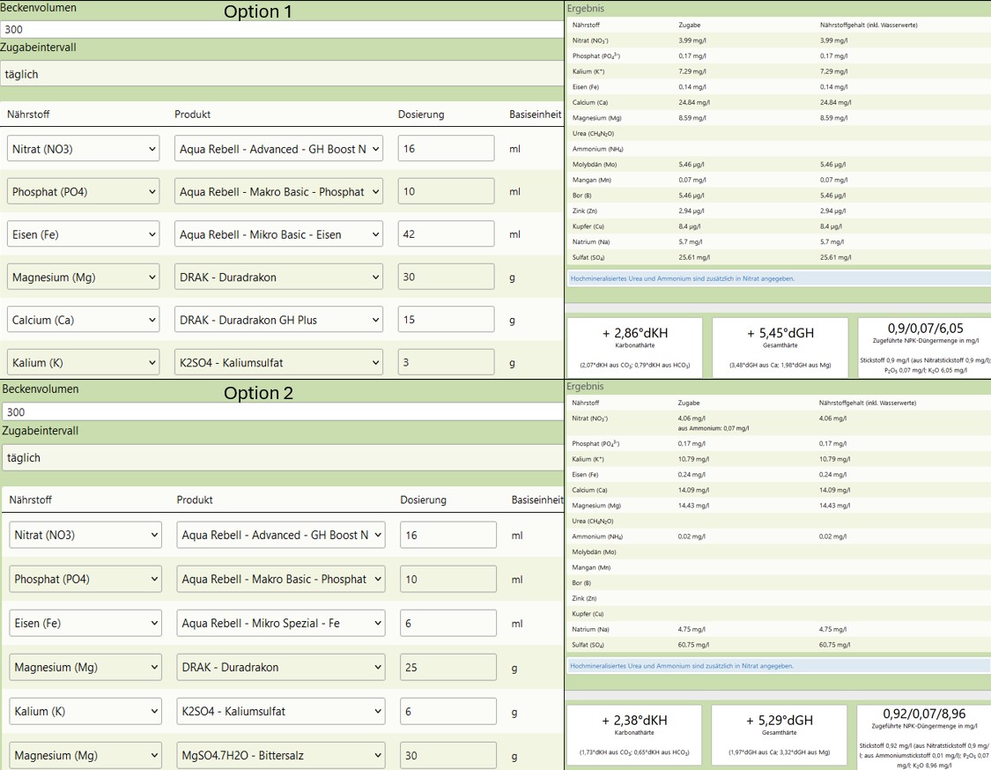Expand the DRAK Duradrakon GH Plus product selector

(278, 320)
